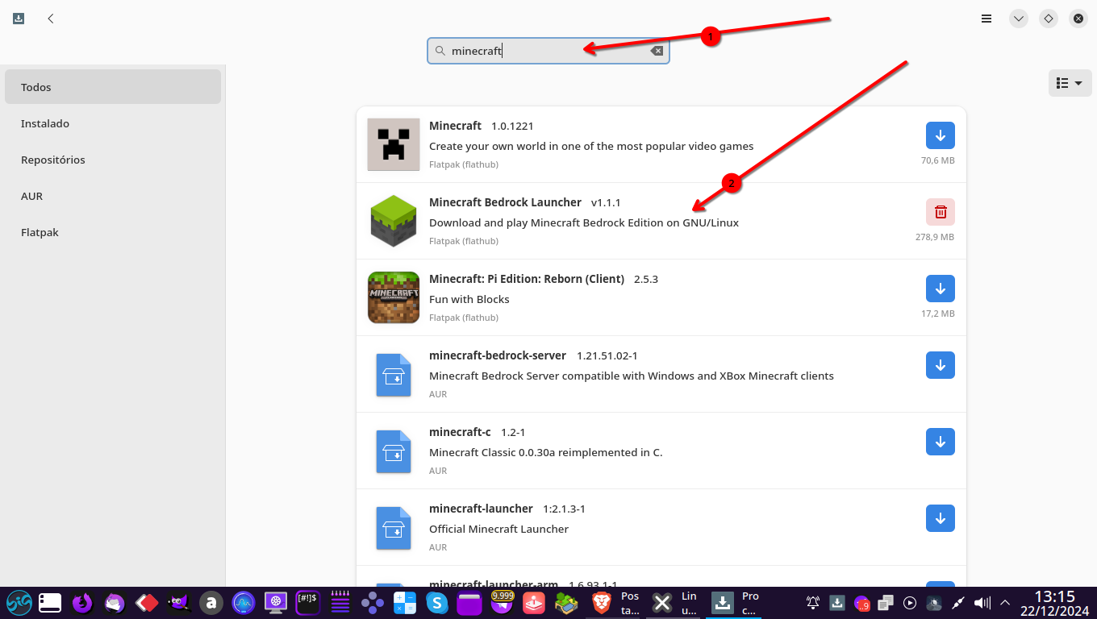Viewport: 1097px width, 619px height.
Task: Open the hamburger main menu
Action: [x=986, y=18]
